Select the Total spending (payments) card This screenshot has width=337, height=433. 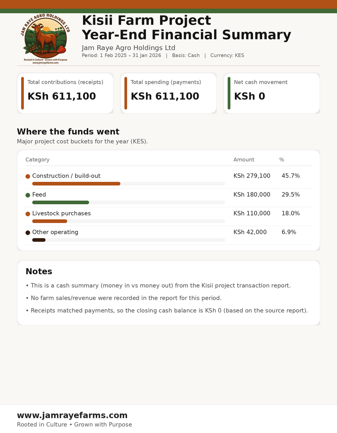coord(168,93)
